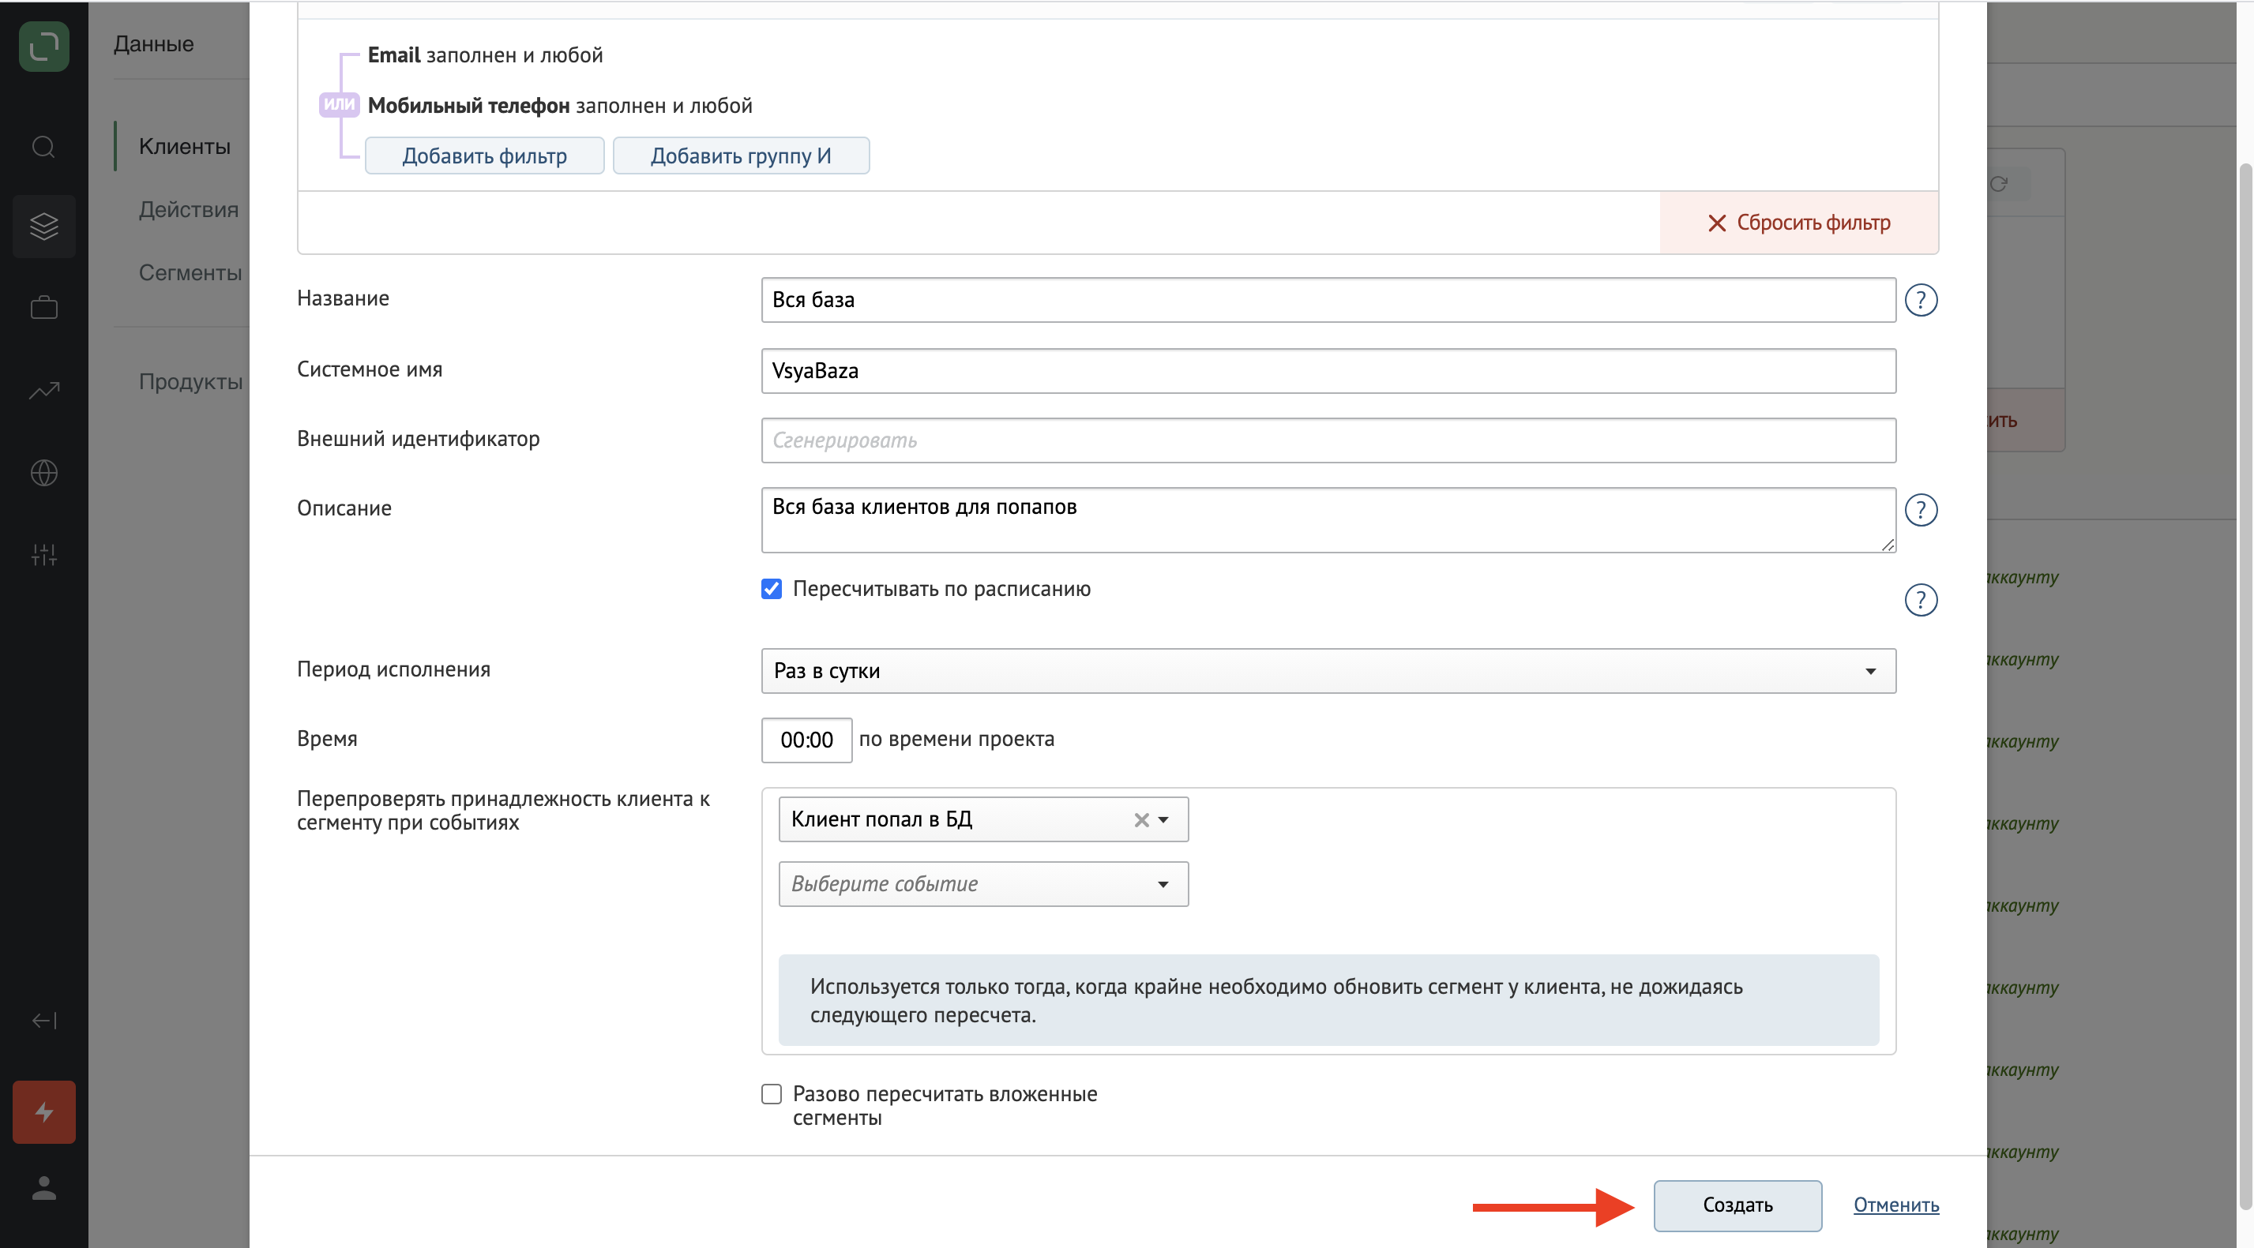This screenshot has height=1248, width=2254.
Task: Click the Время 00:00 input
Action: (x=806, y=739)
